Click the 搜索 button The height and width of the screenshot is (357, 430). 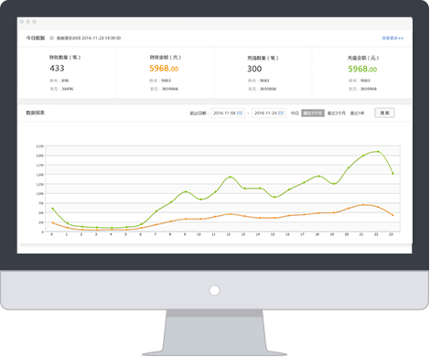tap(384, 113)
